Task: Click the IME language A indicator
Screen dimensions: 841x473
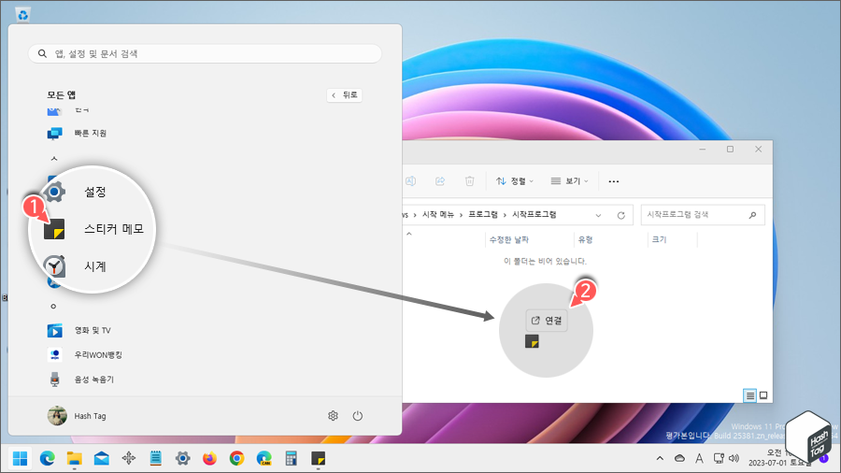Action: pos(699,459)
